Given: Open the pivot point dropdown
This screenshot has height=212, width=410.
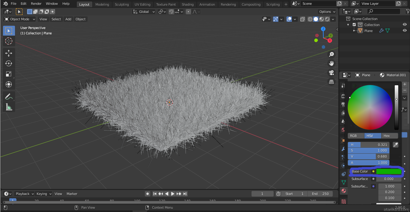Looking at the screenshot, I should 162,12.
